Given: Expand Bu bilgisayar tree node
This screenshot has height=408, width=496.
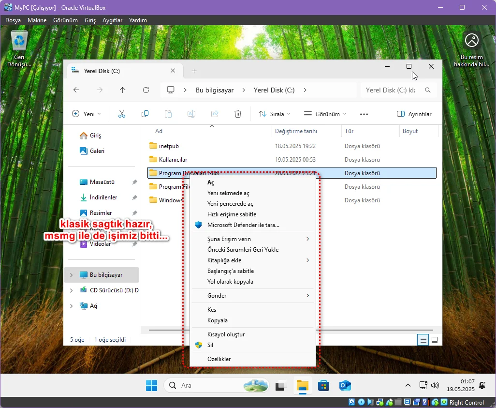Looking at the screenshot, I should click(72, 275).
